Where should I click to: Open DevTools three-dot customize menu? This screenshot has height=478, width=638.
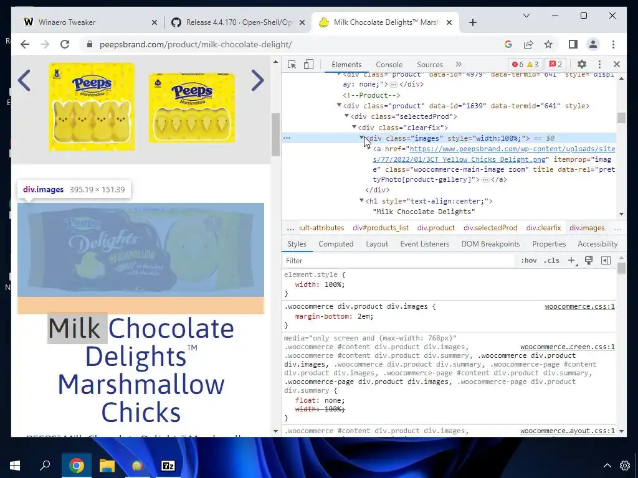pos(599,64)
